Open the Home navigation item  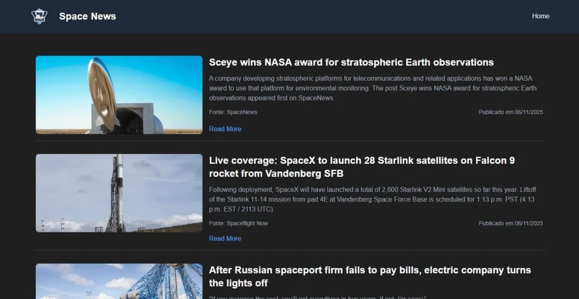tap(540, 16)
